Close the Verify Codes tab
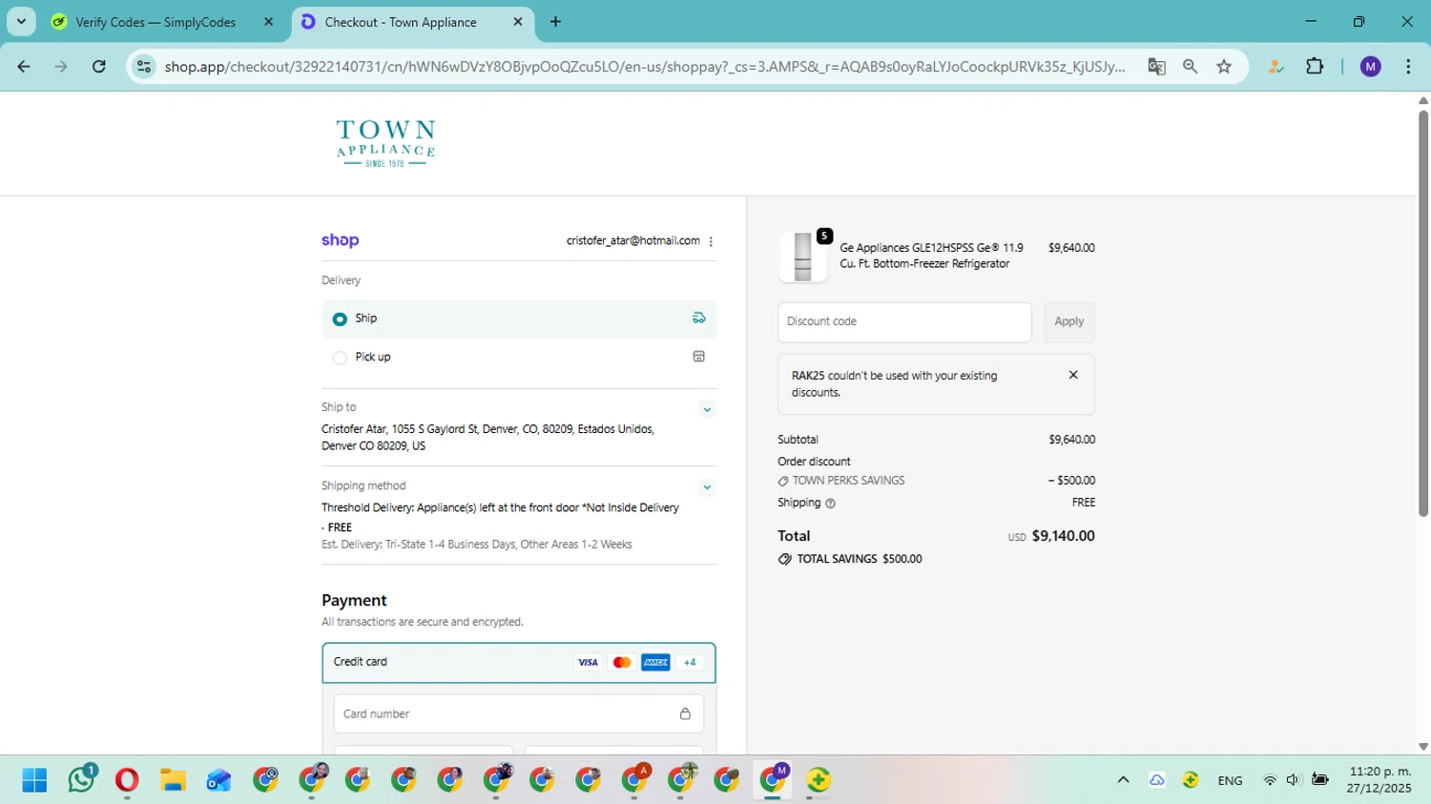The width and height of the screenshot is (1431, 804). pos(268,22)
